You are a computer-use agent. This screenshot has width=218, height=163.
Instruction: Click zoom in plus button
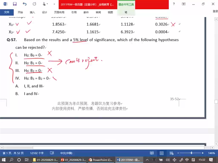point(202,153)
